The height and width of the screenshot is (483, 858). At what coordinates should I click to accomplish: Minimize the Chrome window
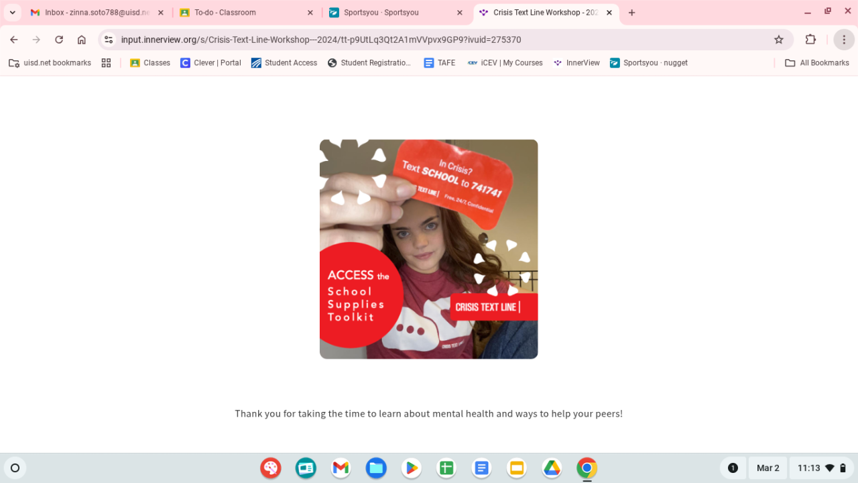(x=808, y=11)
